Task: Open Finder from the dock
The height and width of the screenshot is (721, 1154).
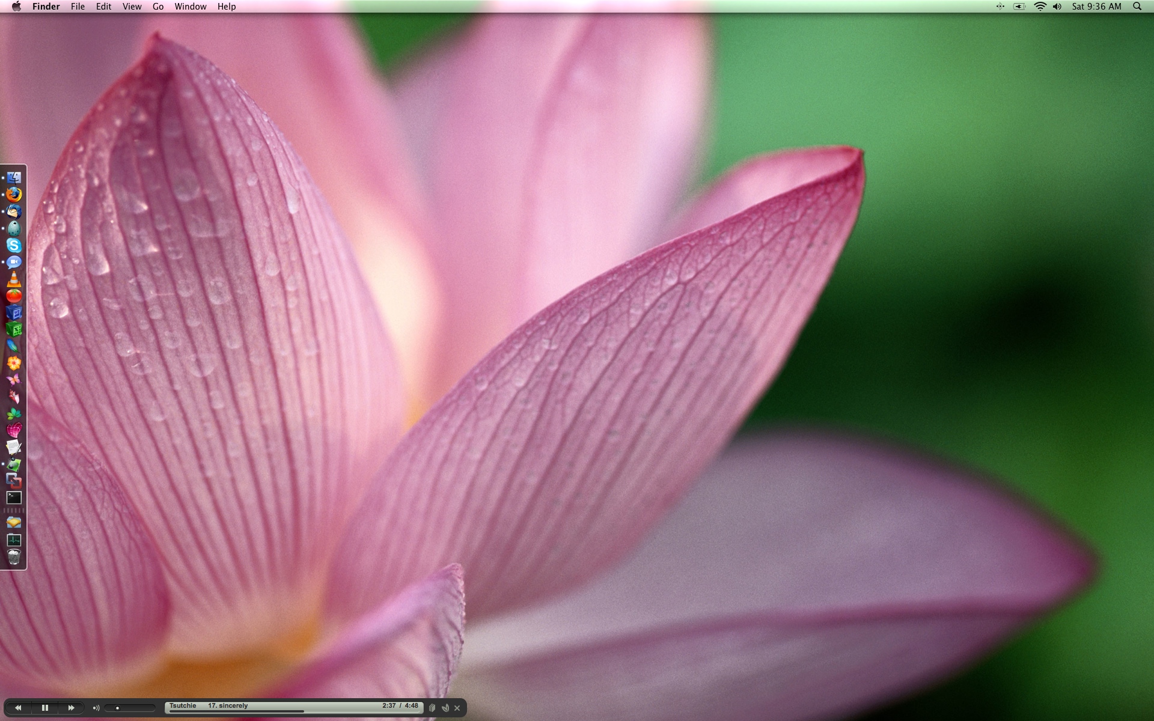Action: pyautogui.click(x=14, y=178)
